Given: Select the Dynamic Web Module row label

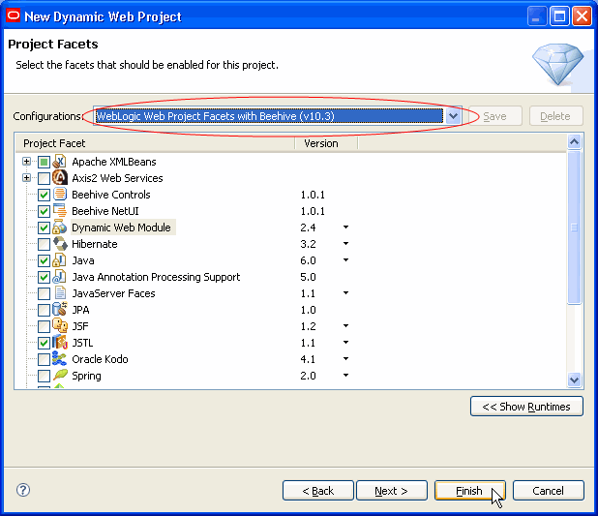Looking at the screenshot, I should tap(121, 228).
